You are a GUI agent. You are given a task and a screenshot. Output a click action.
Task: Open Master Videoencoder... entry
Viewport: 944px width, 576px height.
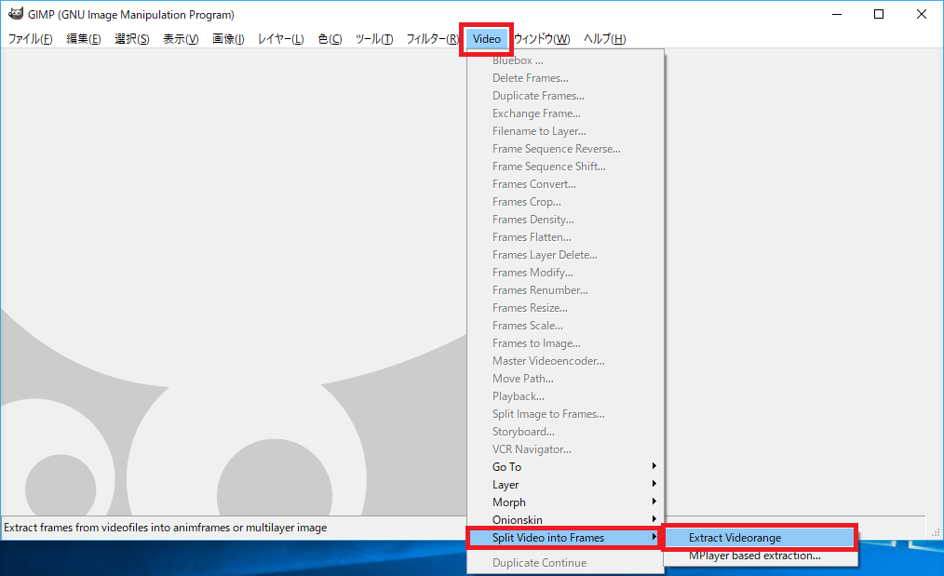pos(565,360)
